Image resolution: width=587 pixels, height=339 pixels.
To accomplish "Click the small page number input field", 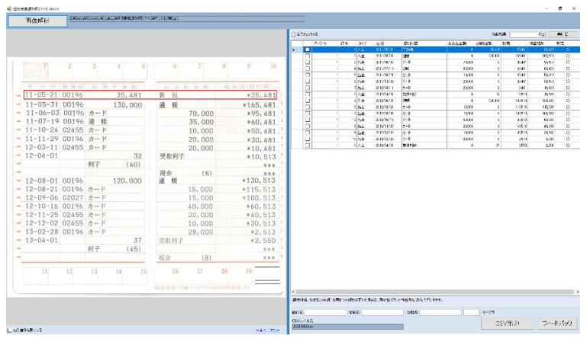I will pos(471,312).
